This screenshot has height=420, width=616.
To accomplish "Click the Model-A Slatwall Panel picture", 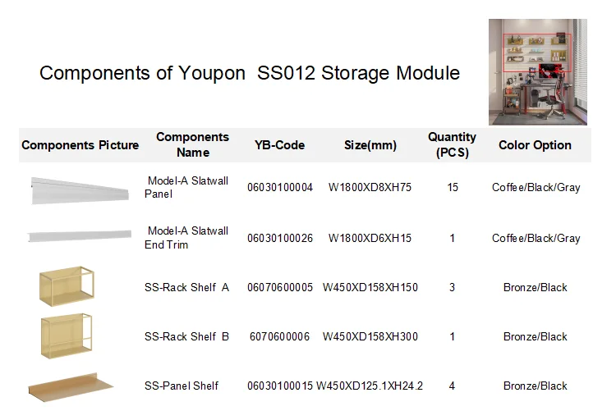I will point(80,189).
